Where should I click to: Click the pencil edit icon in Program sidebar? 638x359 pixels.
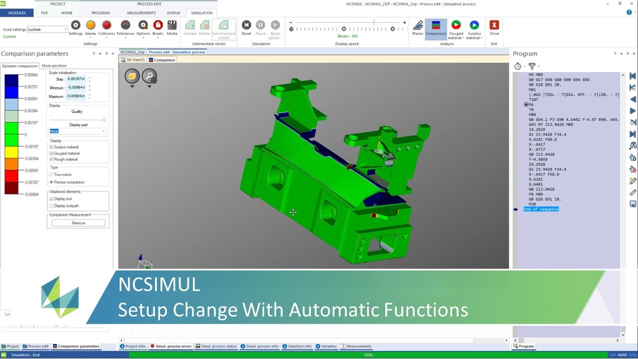(633, 192)
